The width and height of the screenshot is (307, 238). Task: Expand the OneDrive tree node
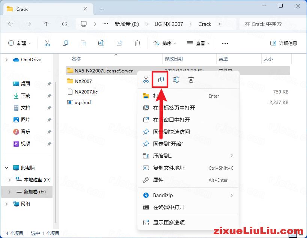(x=7, y=60)
